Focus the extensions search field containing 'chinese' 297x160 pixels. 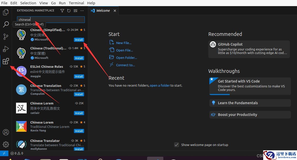pos(51,20)
